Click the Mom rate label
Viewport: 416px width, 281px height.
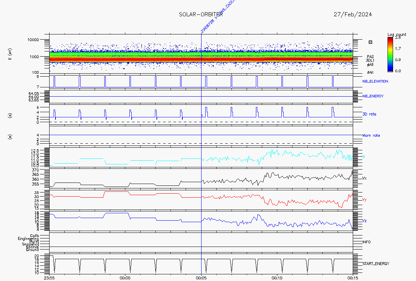tap(371, 136)
